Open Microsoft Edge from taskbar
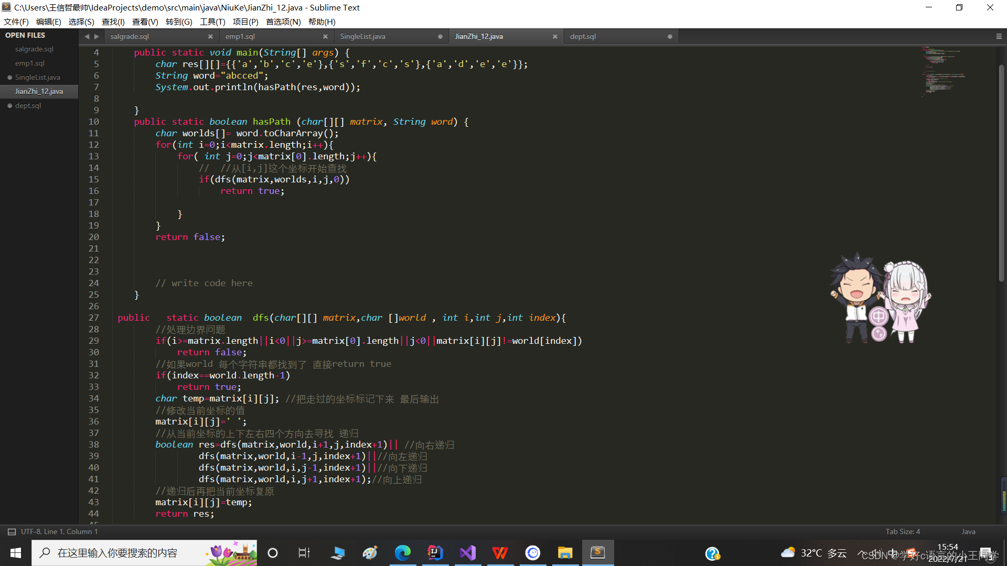1007x566 pixels. 403,553
